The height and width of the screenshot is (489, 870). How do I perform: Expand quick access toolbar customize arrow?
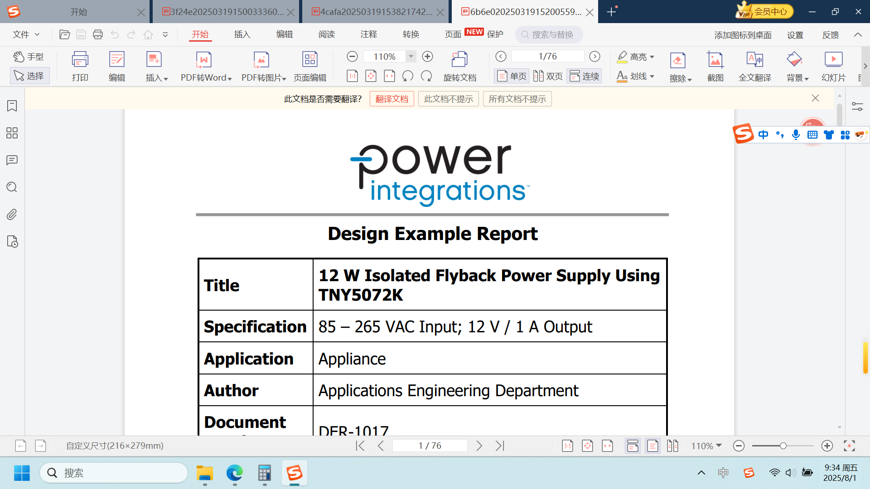point(165,34)
